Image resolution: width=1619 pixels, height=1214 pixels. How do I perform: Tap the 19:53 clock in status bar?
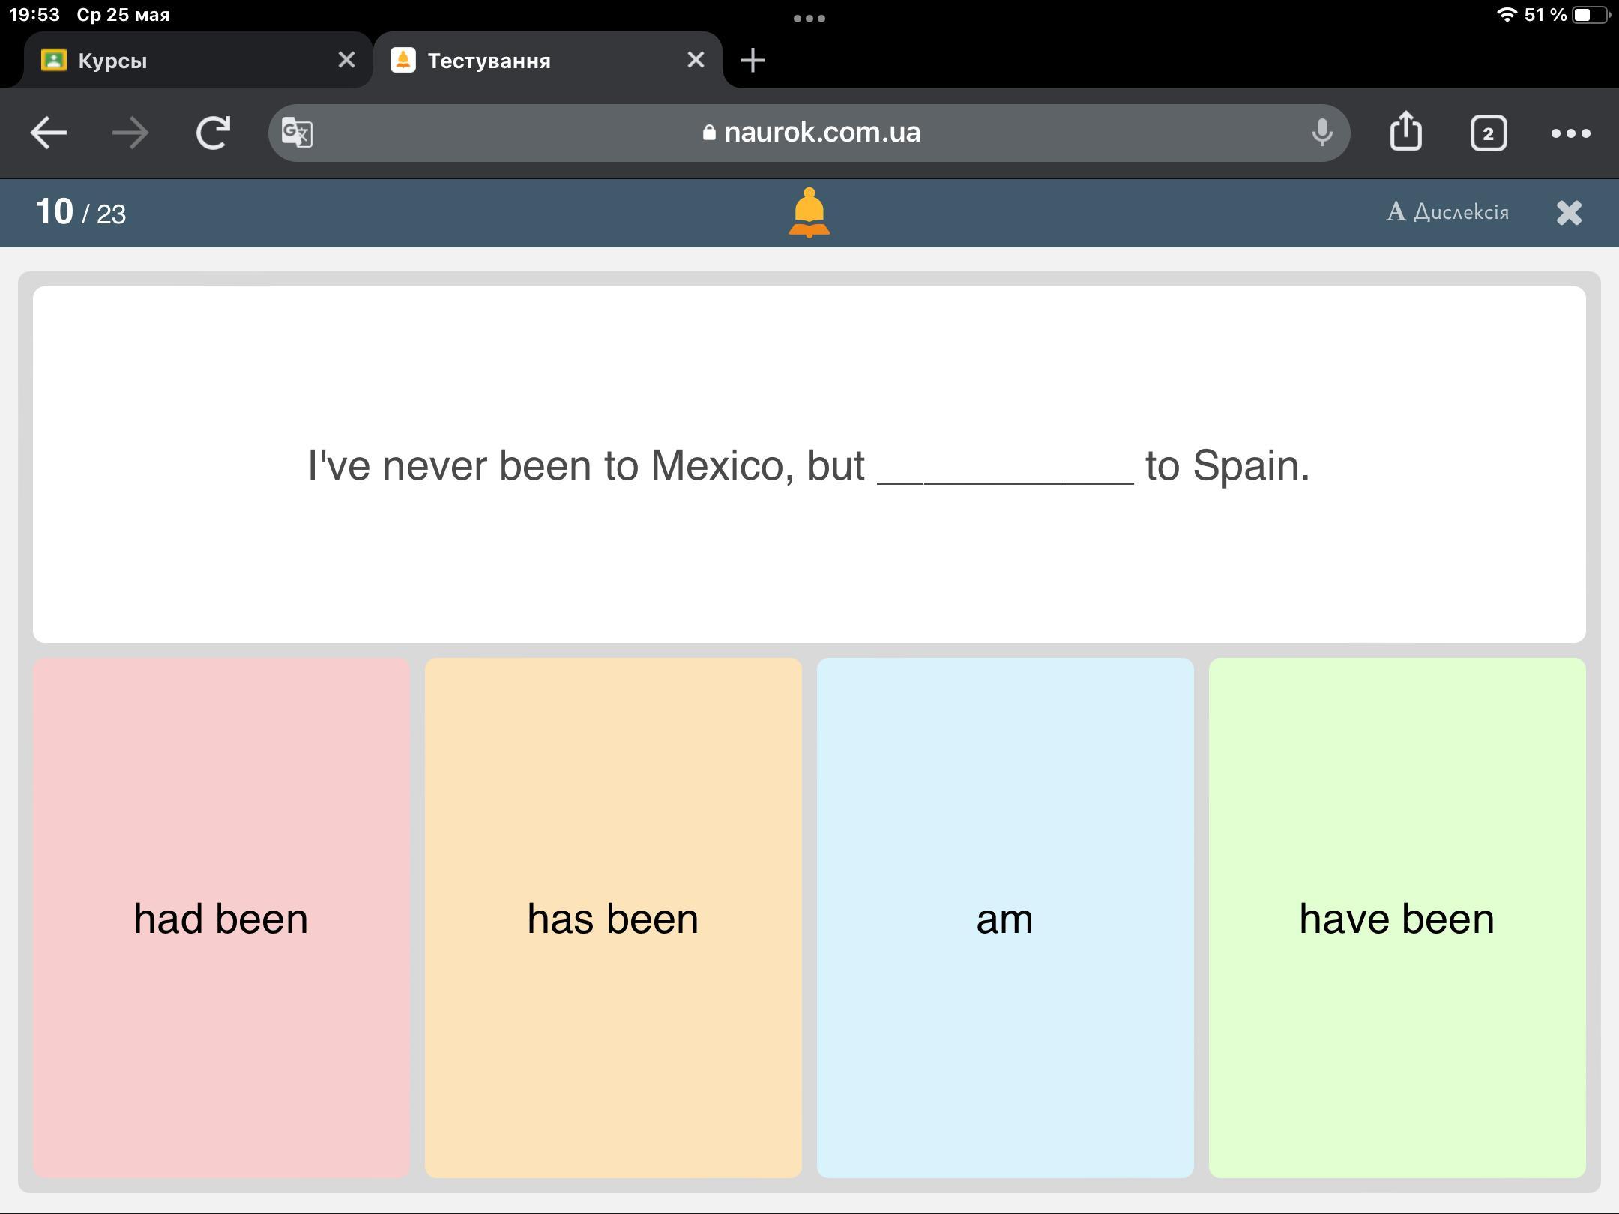34,15
